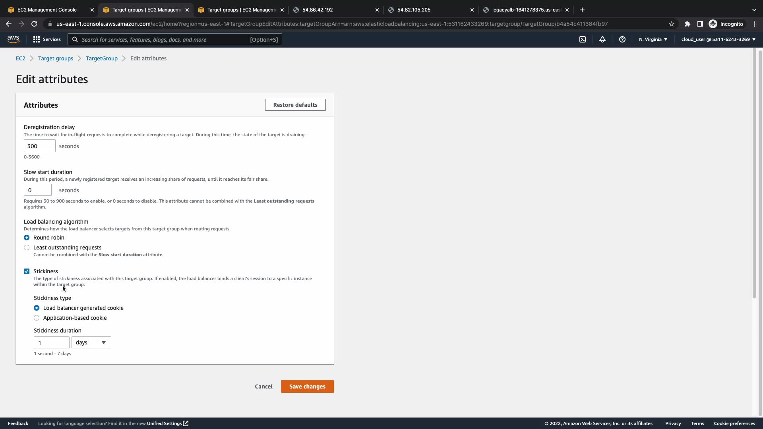Screen dimensions: 763x429
Task: Click Save changes button
Action: (x=307, y=386)
